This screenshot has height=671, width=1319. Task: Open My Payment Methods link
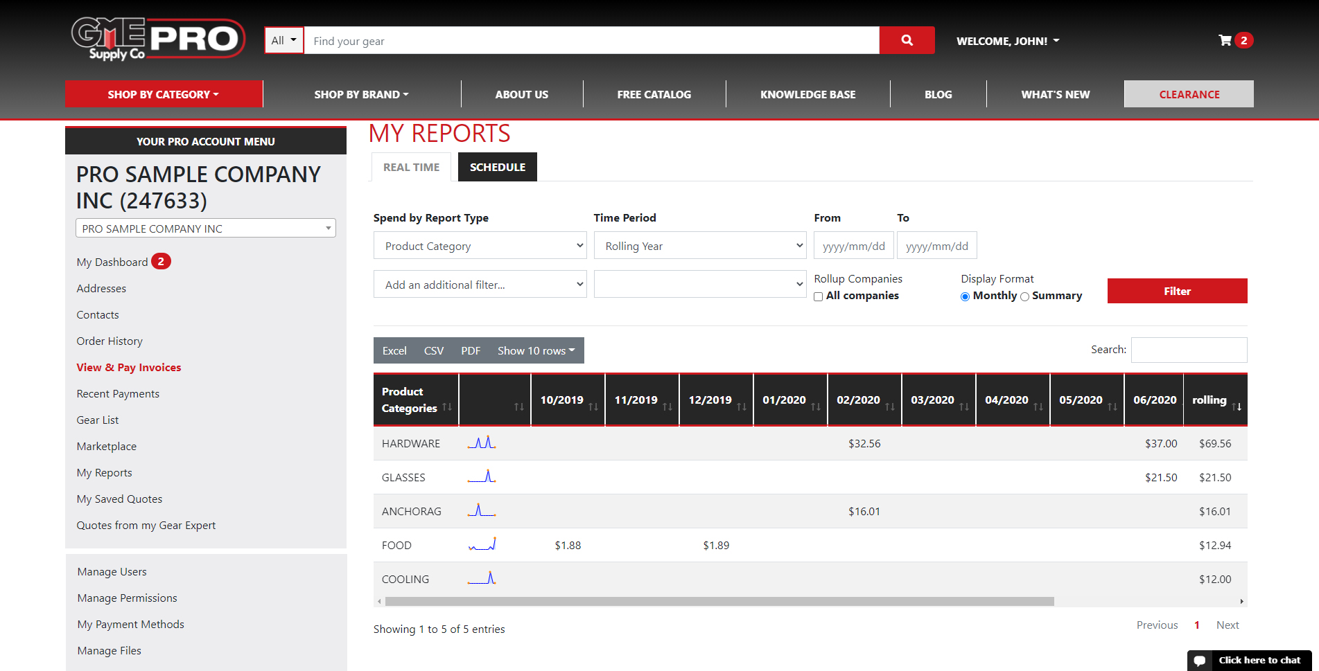pos(131,624)
